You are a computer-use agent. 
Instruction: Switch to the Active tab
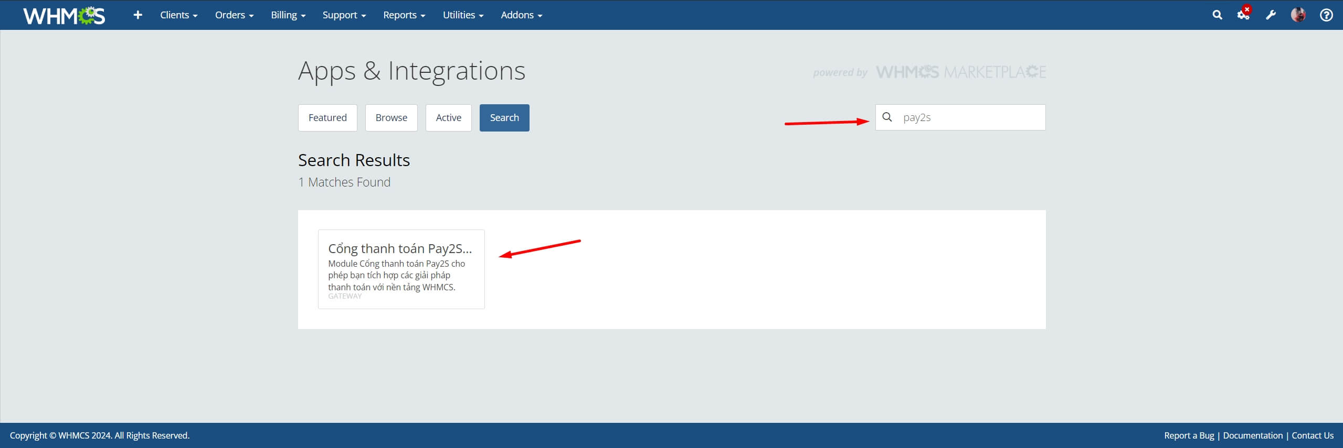point(449,118)
